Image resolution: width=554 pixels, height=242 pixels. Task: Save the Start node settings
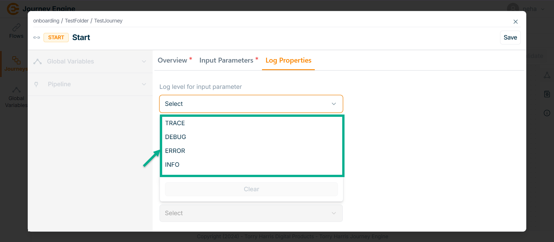tap(510, 37)
